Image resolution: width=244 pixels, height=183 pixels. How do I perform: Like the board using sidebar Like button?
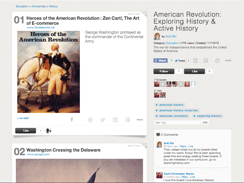click(x=194, y=71)
